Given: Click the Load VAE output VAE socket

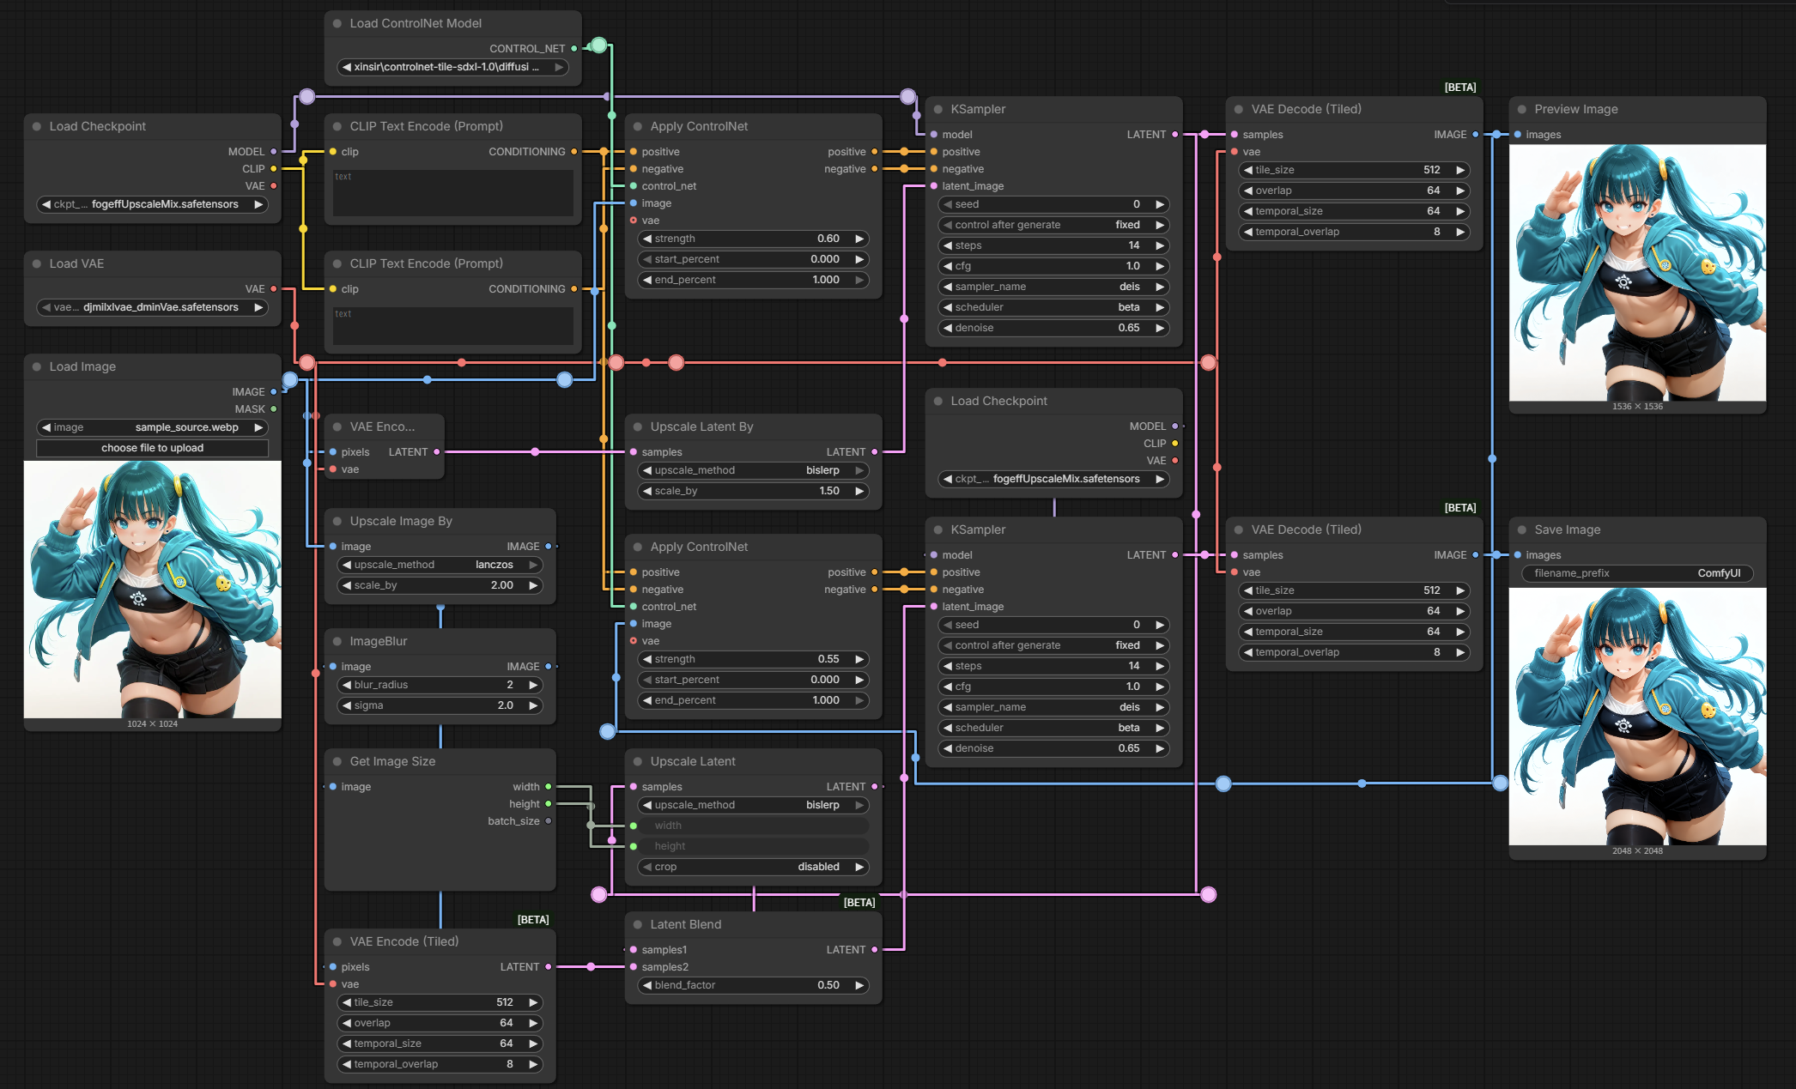Looking at the screenshot, I should [274, 289].
